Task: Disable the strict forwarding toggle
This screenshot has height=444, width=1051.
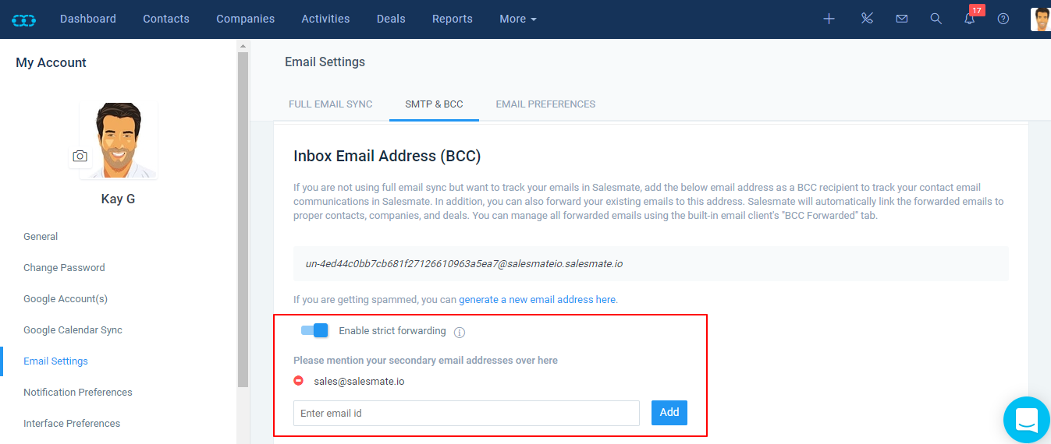Action: [x=314, y=330]
